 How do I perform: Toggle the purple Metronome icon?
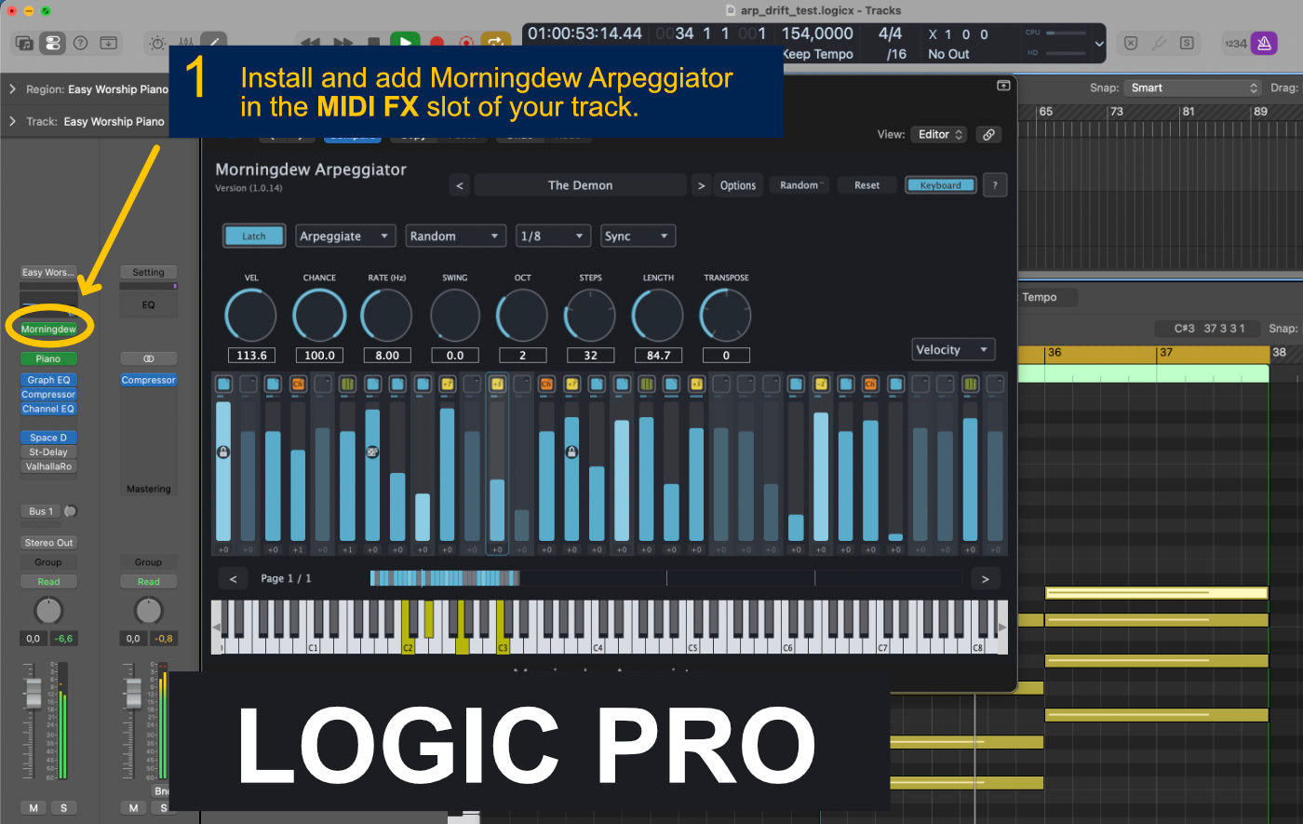point(1263,43)
